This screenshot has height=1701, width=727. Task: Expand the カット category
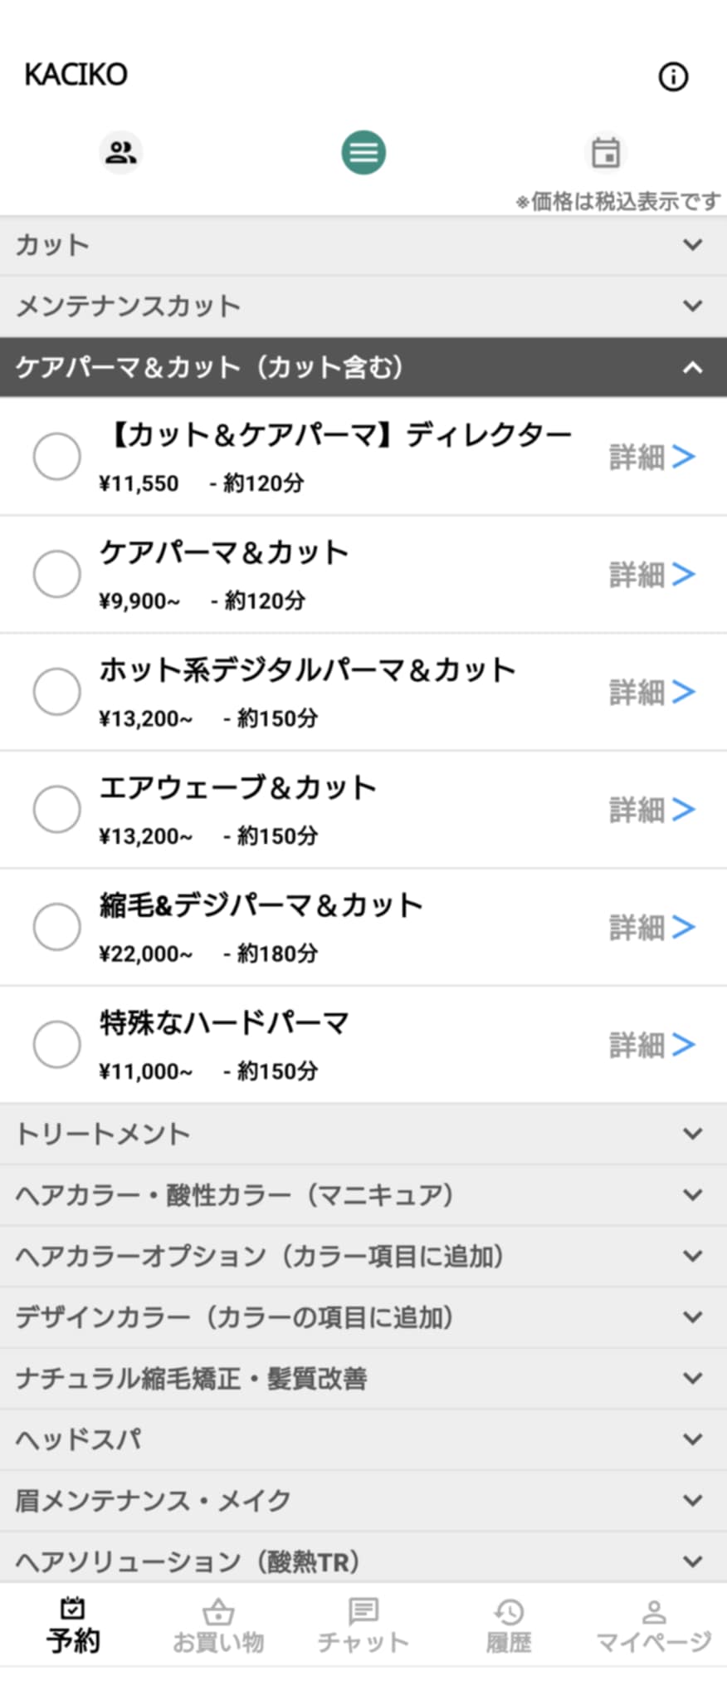363,245
